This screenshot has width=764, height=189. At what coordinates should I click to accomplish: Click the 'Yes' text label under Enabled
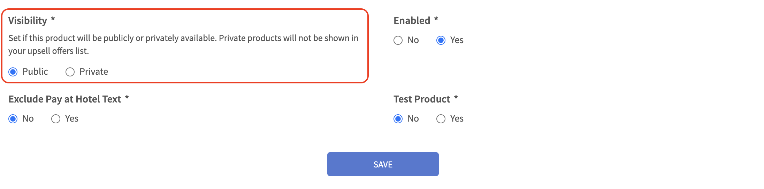(x=457, y=40)
